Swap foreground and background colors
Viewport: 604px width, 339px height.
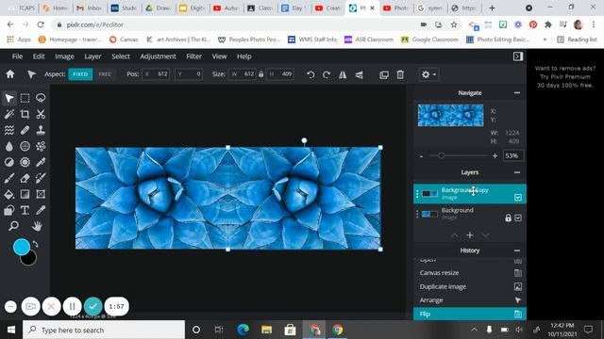(35, 245)
